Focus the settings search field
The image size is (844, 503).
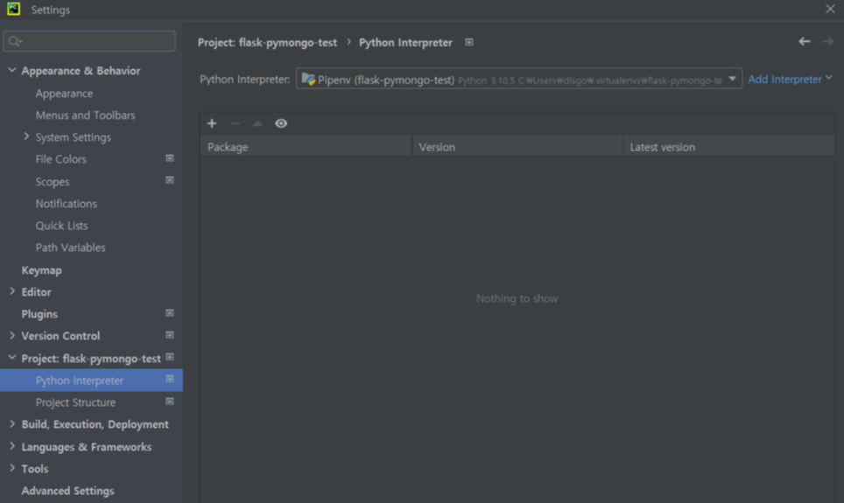pos(89,41)
